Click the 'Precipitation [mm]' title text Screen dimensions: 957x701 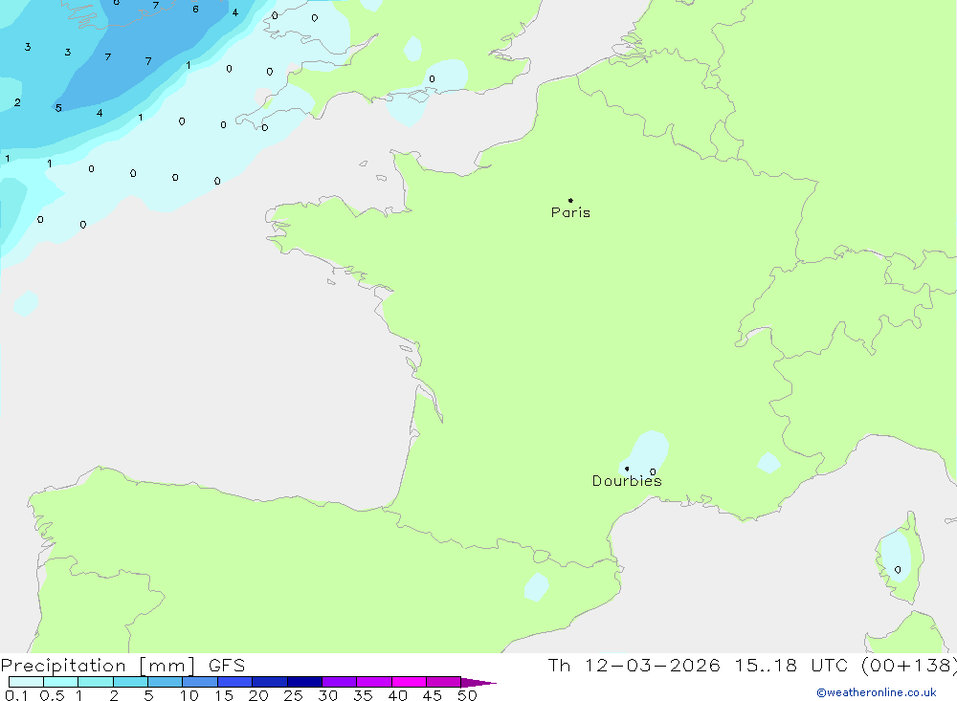coord(99,665)
